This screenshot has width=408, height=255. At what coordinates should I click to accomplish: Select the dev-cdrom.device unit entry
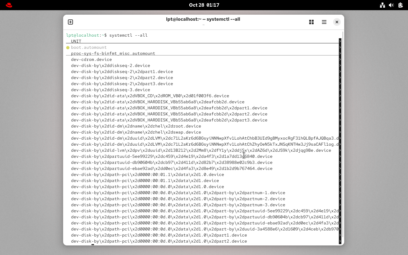(91, 59)
